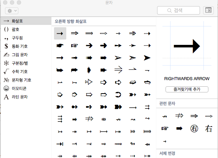Viewport: 218px width, 158px height.
Task: Select the 구분점/별 bullets category
Action: click(x=26, y=63)
